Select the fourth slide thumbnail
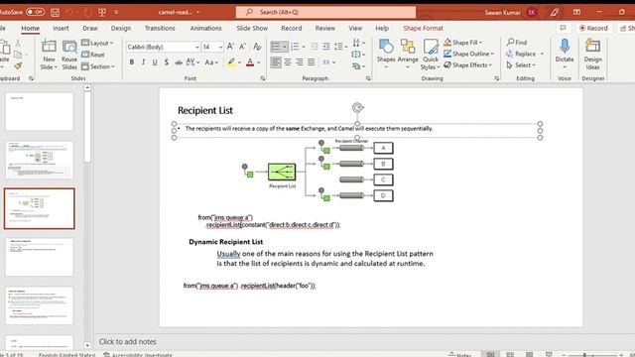The image size is (635, 357). tap(40, 257)
